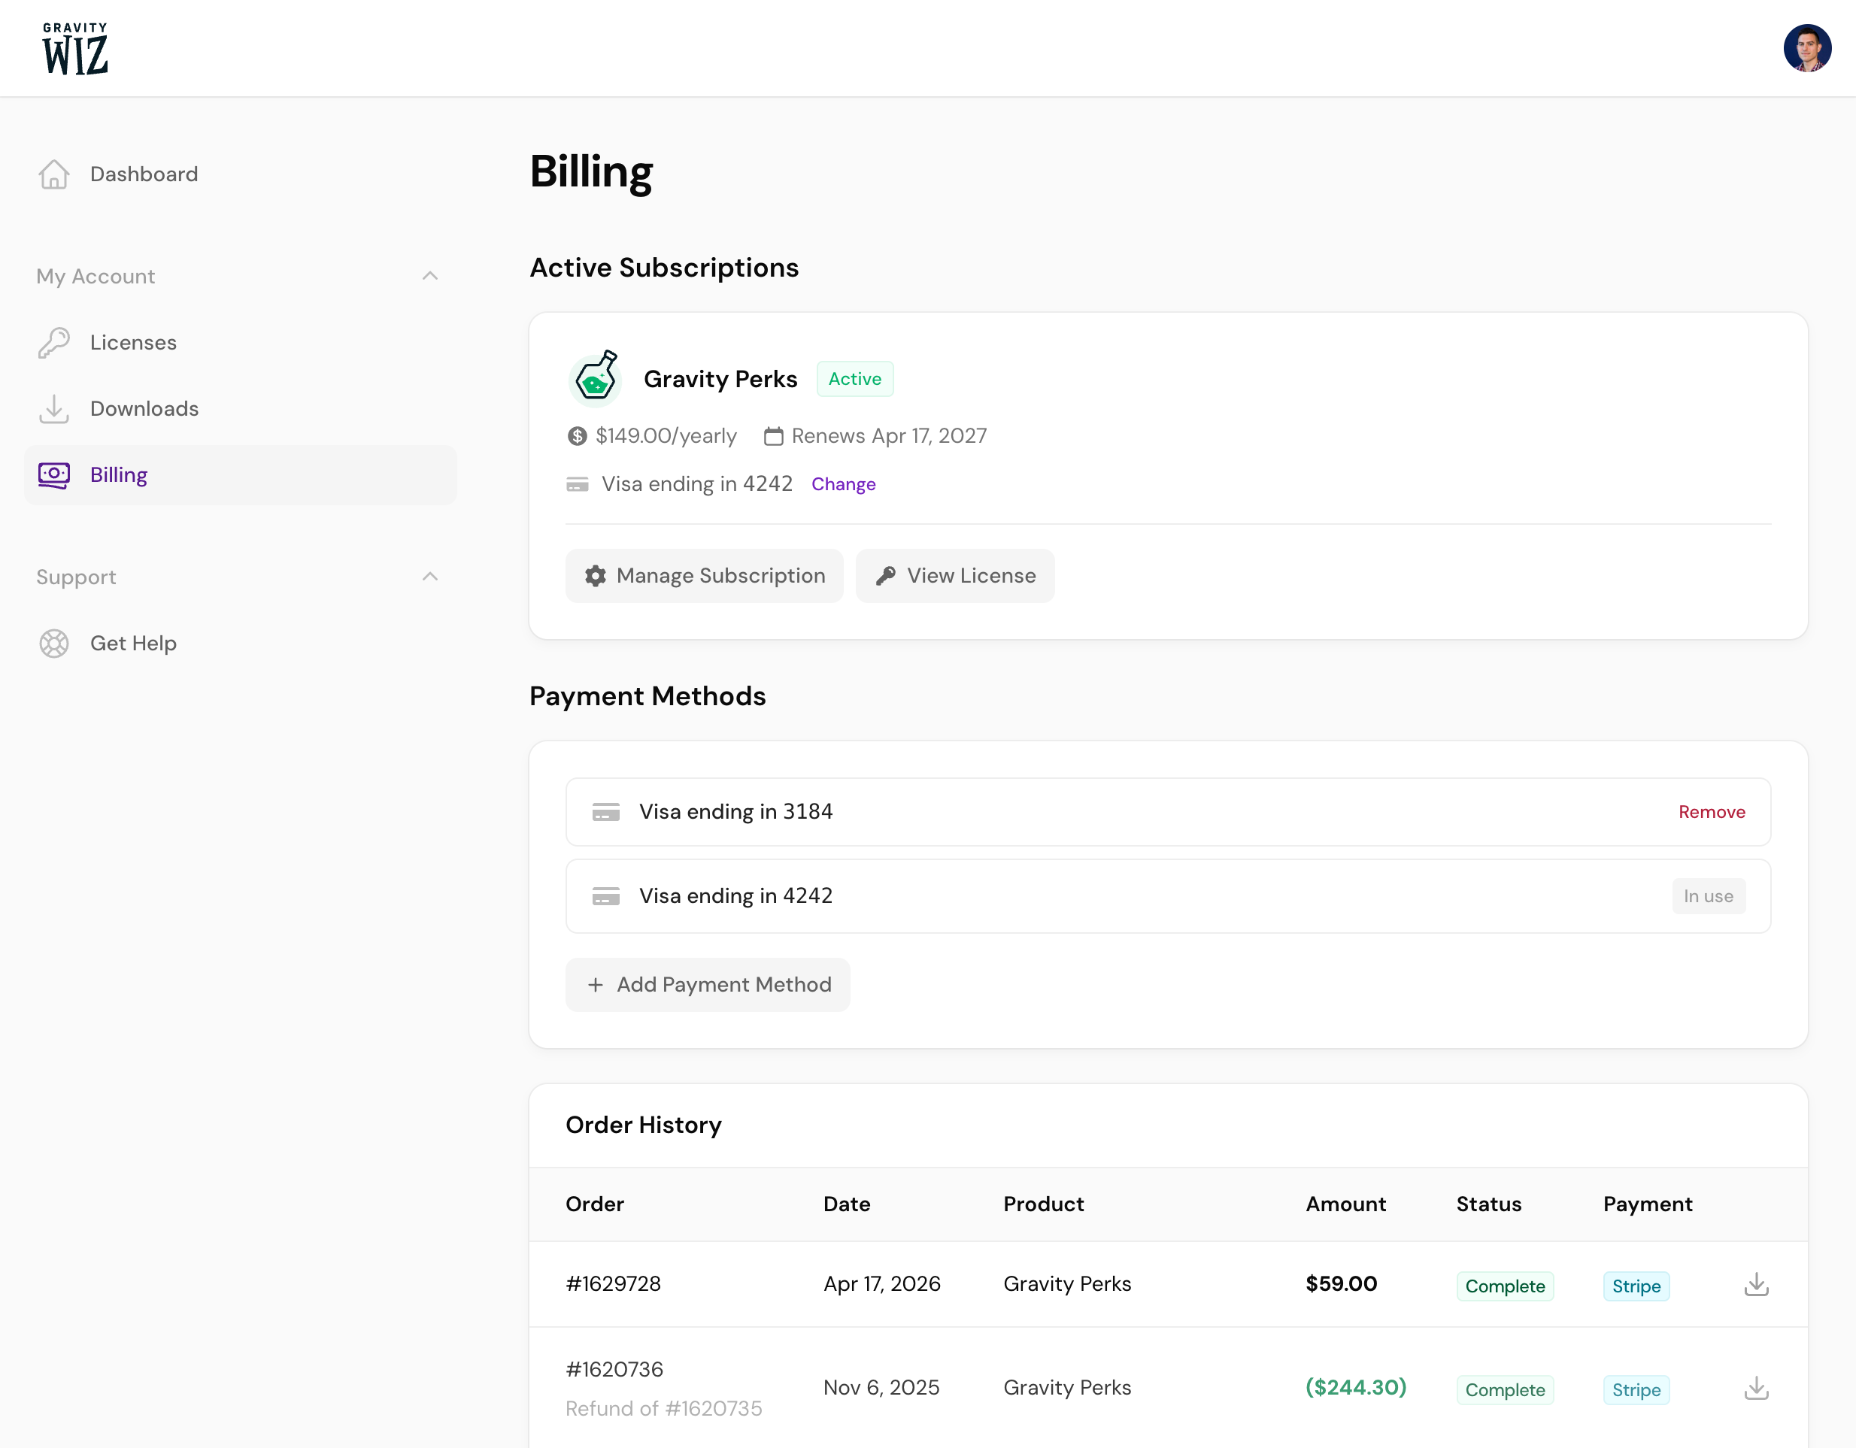Image resolution: width=1856 pixels, height=1448 pixels.
Task: Remove the Visa ending in 3184
Action: [x=1712, y=813]
